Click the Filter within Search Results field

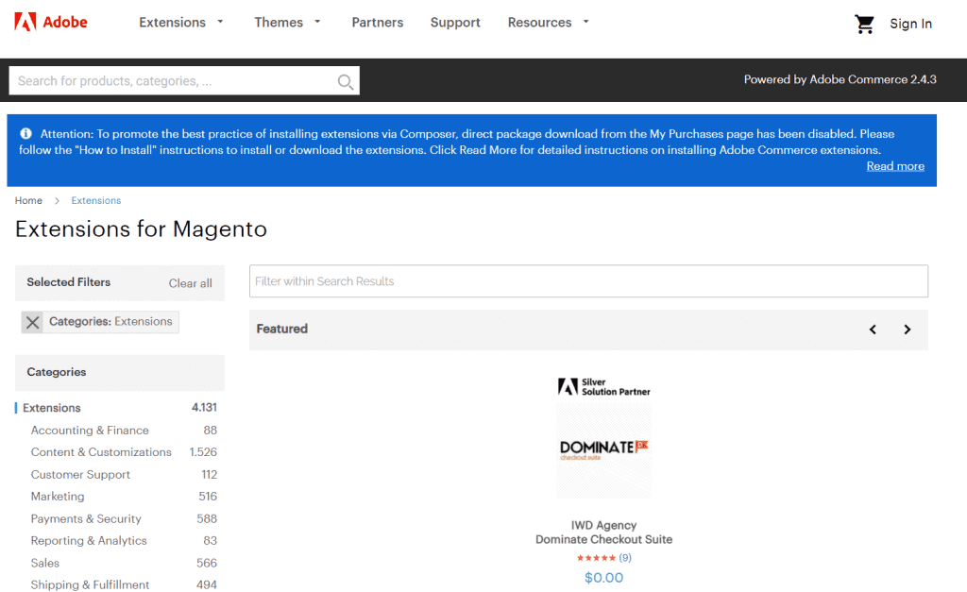click(x=588, y=281)
